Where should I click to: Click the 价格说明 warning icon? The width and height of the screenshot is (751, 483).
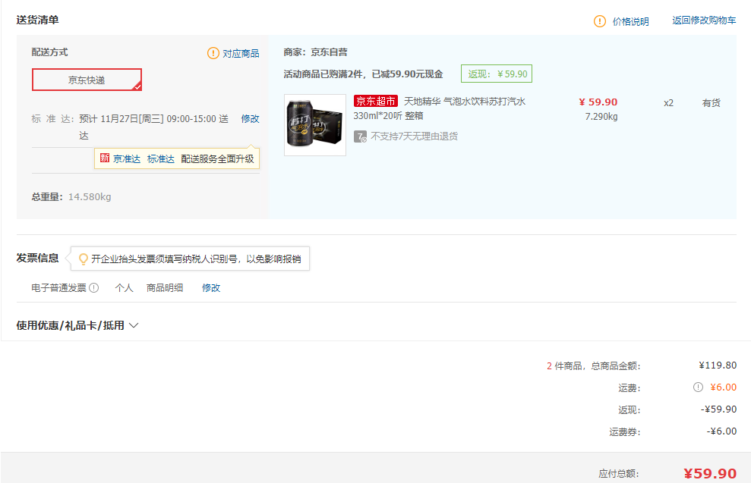coord(600,21)
